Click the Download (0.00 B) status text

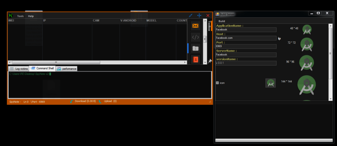click(85, 101)
